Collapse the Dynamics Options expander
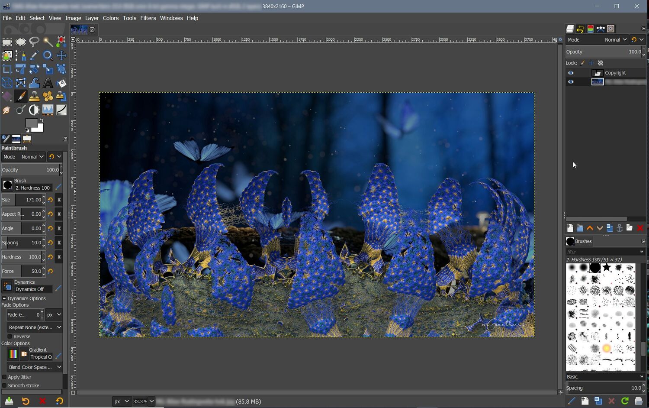 (x=4, y=298)
